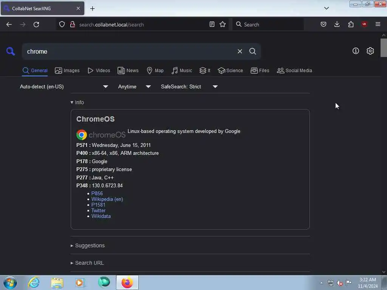Click the green globe taskbar app
This screenshot has width=387, height=290.
(x=104, y=282)
